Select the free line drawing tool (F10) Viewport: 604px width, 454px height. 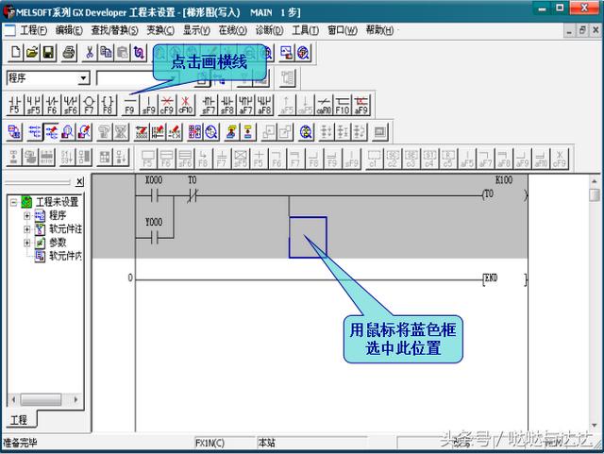point(343,105)
